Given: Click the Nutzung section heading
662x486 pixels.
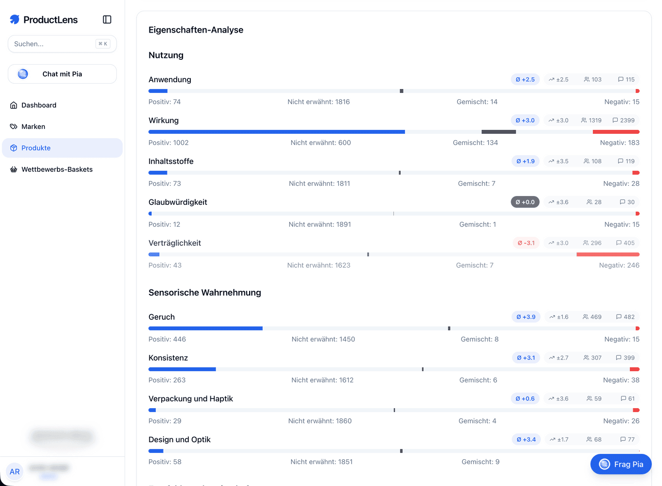Looking at the screenshot, I should click(165, 55).
